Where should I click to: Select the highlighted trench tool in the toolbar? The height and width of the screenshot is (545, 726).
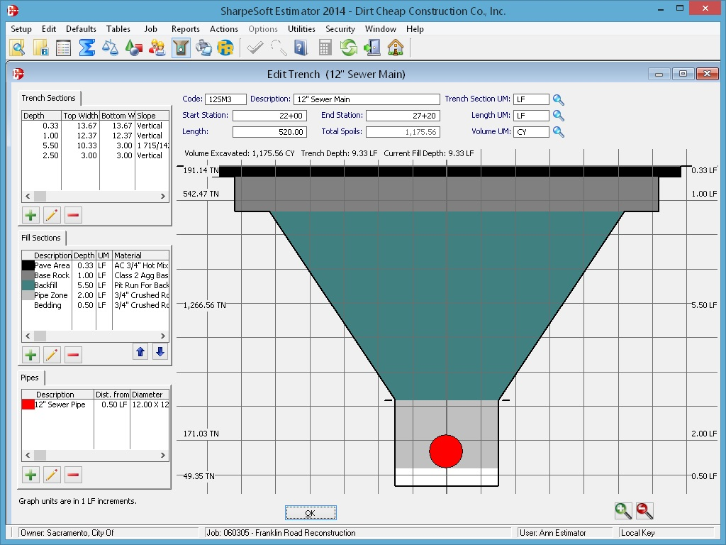[179, 48]
